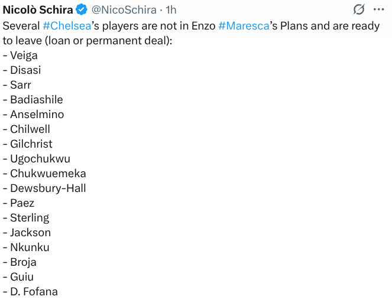Click the Disasi entry in the list
This screenshot has width=392, height=303.
[x=25, y=70]
